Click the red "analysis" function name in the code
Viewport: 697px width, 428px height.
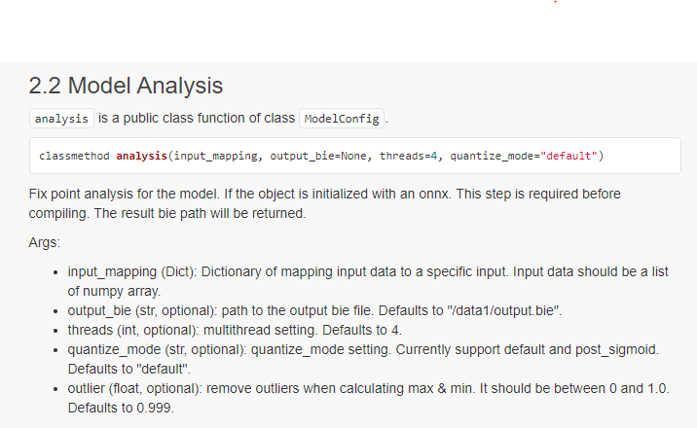pyautogui.click(x=141, y=156)
